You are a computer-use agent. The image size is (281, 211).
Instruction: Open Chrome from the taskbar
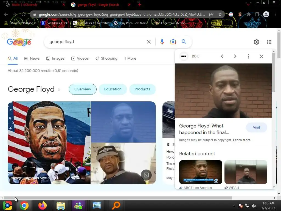(24, 206)
